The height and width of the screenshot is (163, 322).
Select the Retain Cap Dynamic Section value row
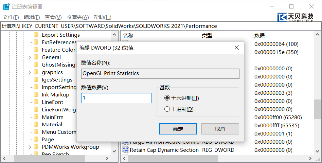tap(217, 150)
